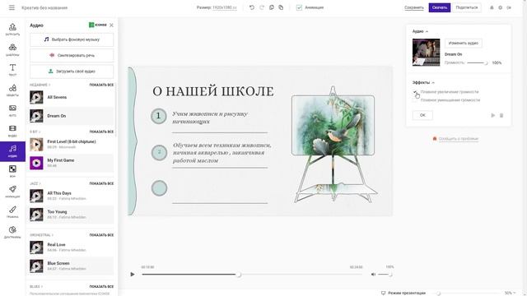Open the Upload section in sidebar
Screen dimensions: 527x296
[x=12, y=30]
